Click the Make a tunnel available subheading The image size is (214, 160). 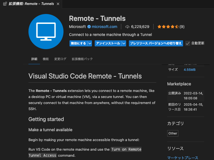[50, 130]
